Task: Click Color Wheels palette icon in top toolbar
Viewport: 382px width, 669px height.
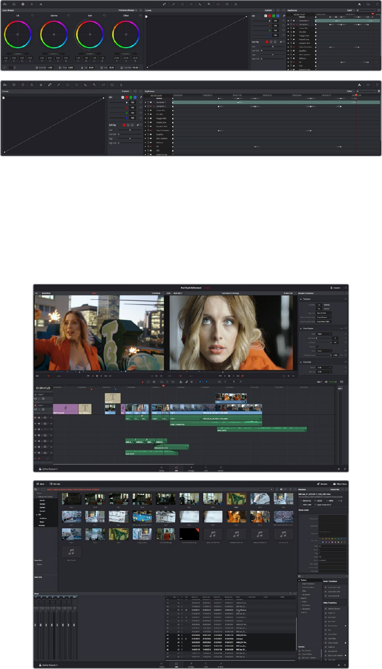Action: 23,4
